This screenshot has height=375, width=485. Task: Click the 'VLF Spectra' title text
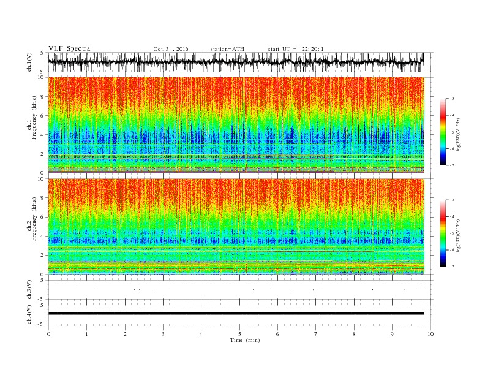click(69, 48)
